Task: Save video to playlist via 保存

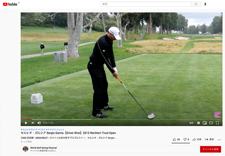Action: click(209, 139)
